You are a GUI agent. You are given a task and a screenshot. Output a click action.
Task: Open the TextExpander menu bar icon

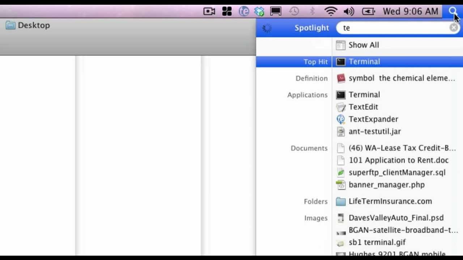244,12
